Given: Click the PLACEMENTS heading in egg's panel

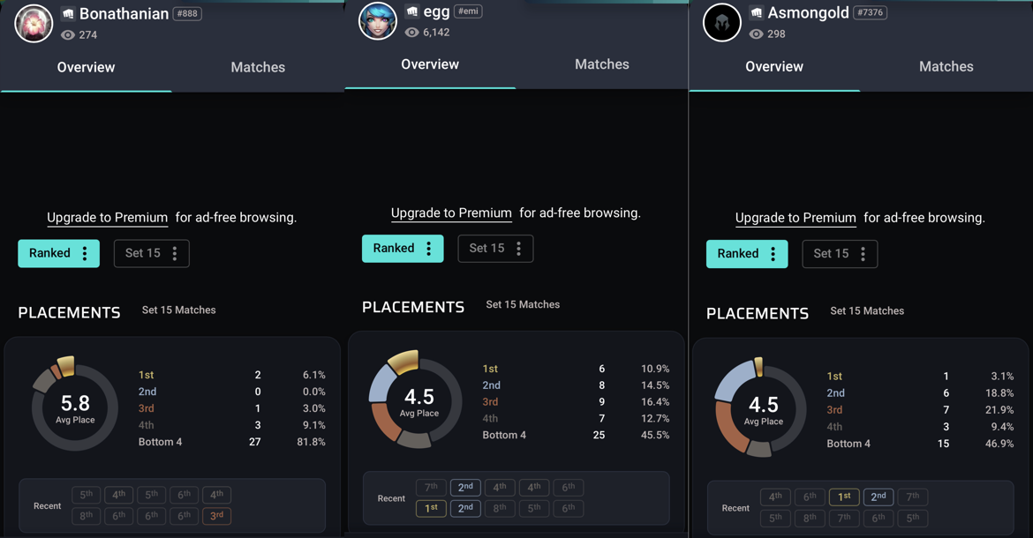Looking at the screenshot, I should coord(413,307).
